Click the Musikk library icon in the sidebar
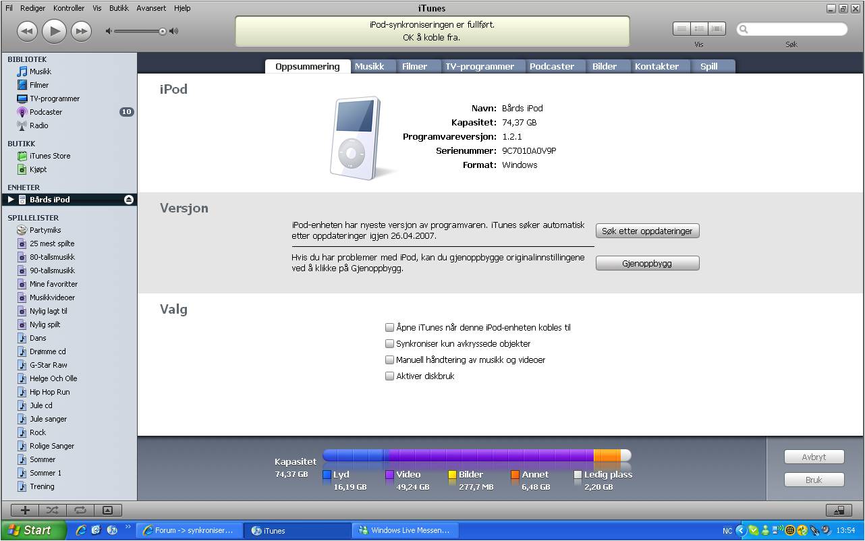 (x=22, y=72)
